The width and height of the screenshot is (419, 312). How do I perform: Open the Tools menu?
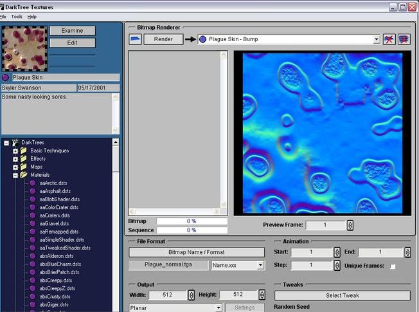17,16
